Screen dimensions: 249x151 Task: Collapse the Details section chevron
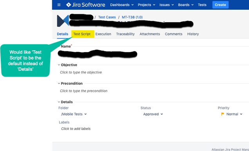[59, 102]
